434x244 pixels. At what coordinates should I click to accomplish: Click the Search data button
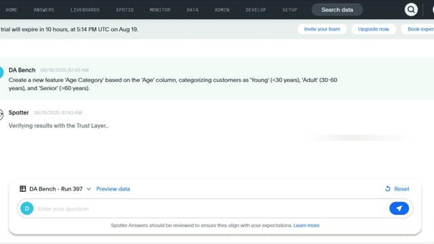pos(337,9)
